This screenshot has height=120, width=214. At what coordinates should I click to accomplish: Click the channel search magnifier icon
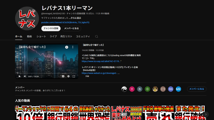(x=97, y=37)
